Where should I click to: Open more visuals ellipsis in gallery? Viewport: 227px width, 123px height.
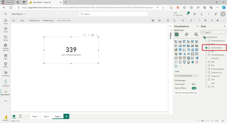pos(180,66)
